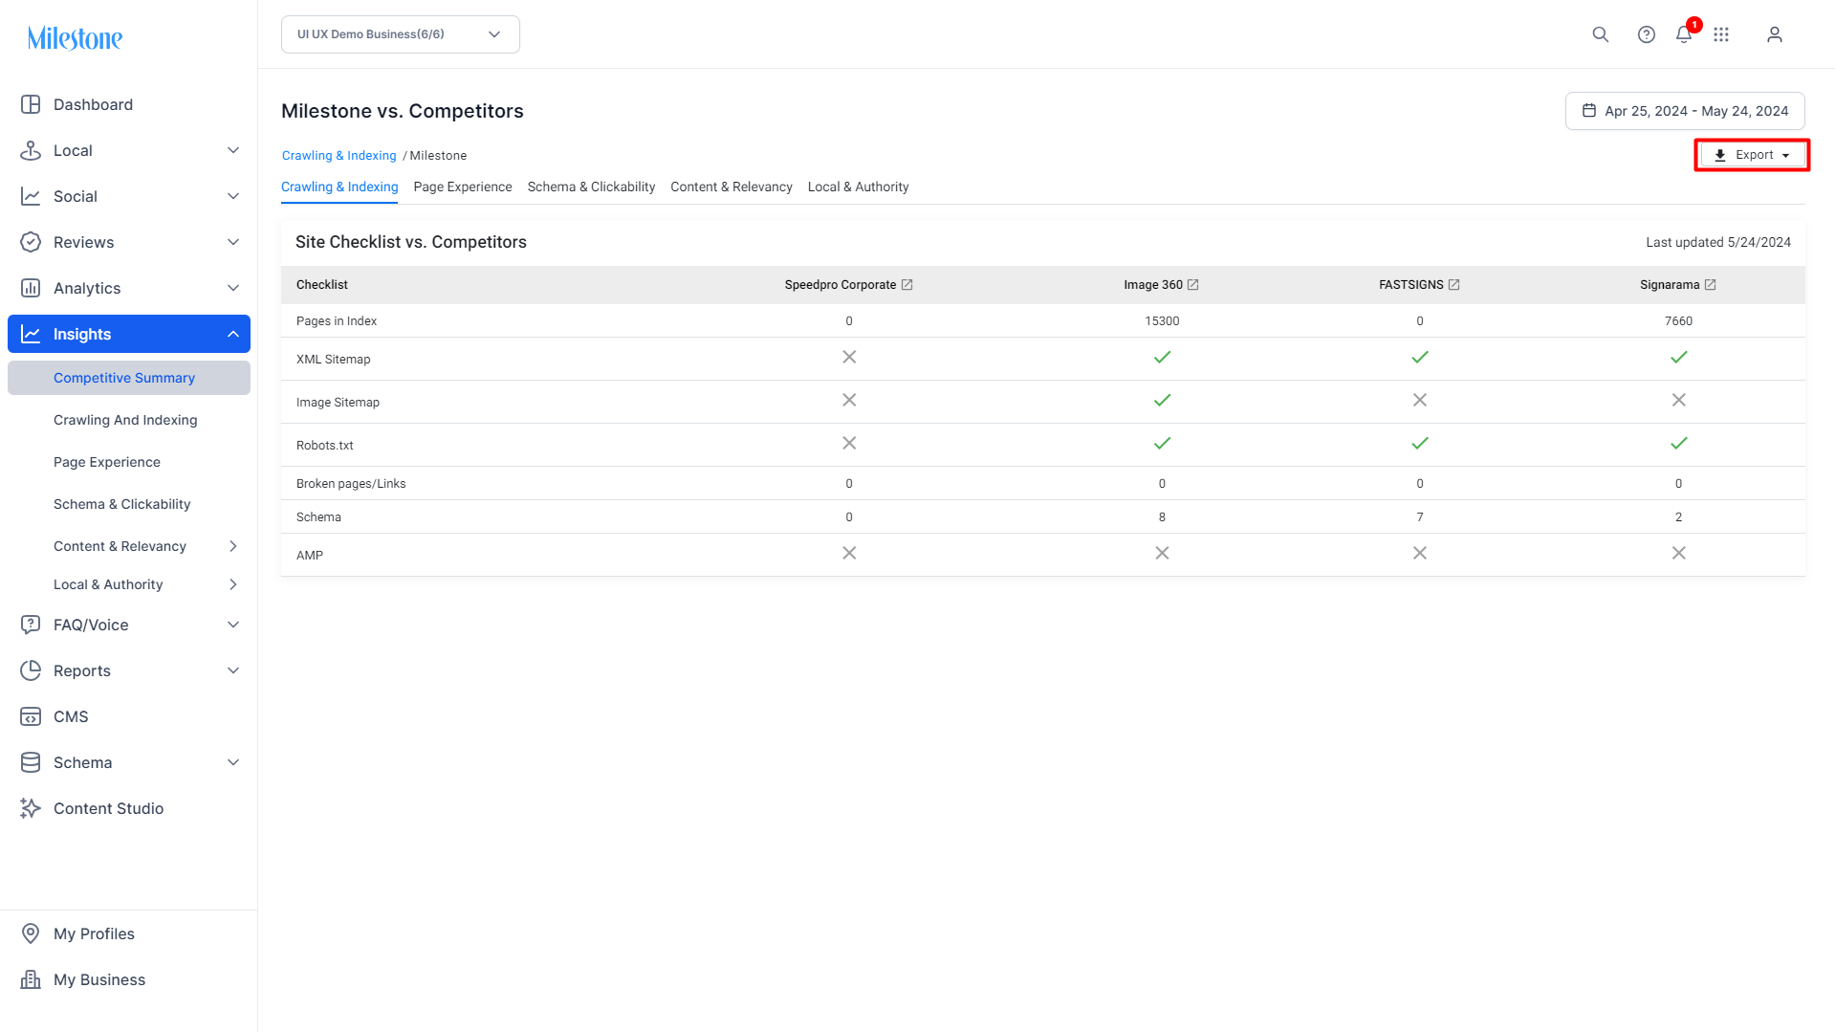
Task: Open the date range picker button
Action: pos(1685,111)
